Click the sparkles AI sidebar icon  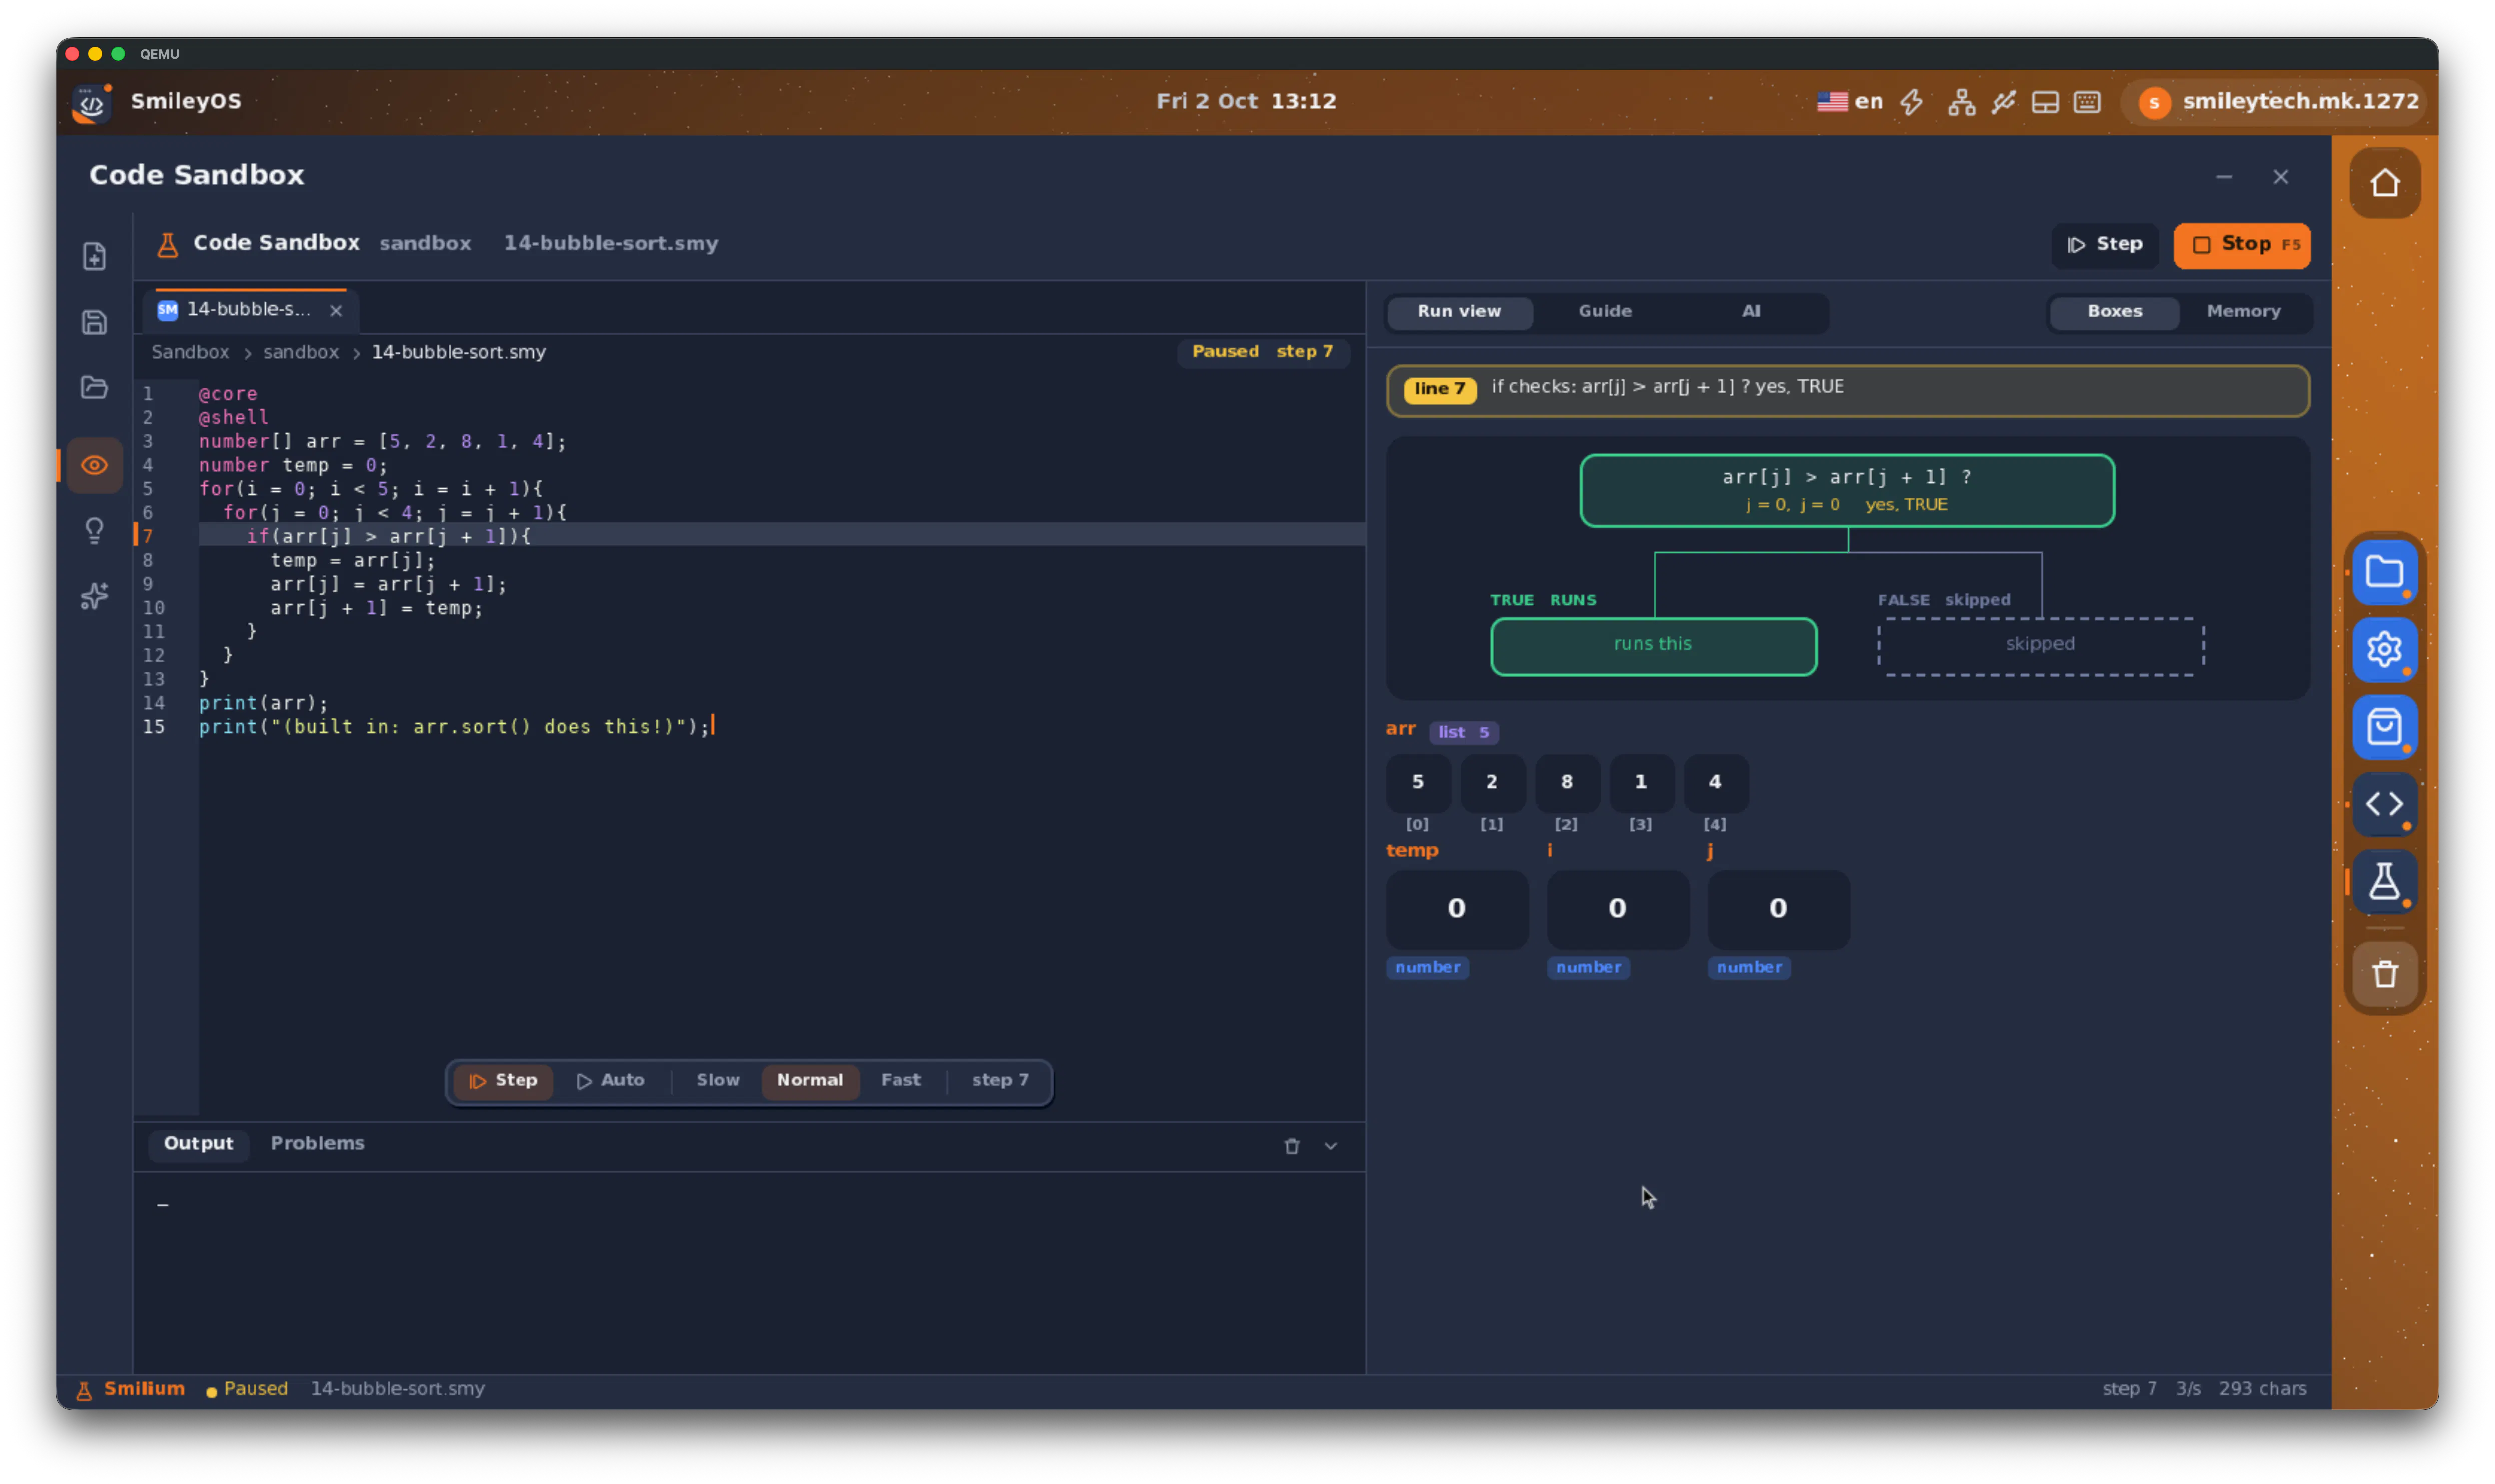click(94, 596)
